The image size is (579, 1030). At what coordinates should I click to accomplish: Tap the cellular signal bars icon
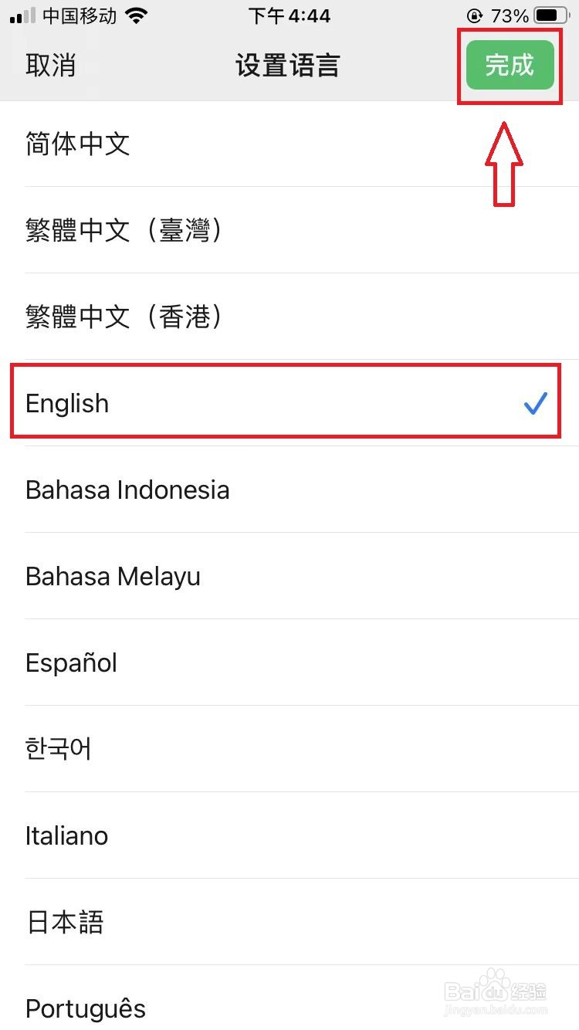pos(23,15)
